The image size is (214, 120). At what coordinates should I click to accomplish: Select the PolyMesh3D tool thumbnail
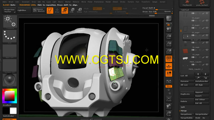[187, 3]
